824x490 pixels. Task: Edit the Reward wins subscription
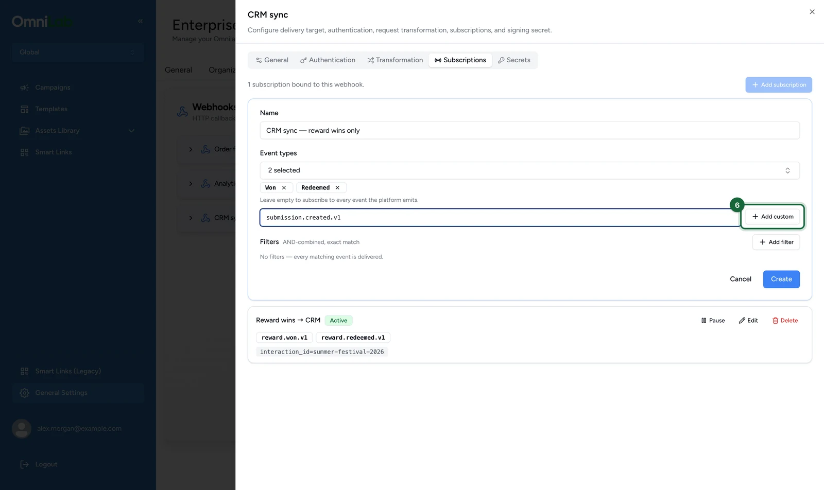(748, 321)
